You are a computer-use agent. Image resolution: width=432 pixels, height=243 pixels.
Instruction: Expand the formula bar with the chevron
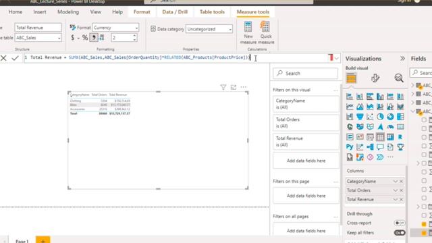click(336, 58)
